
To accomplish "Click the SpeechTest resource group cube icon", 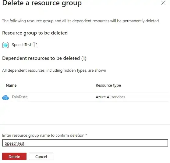I will (5, 45).
